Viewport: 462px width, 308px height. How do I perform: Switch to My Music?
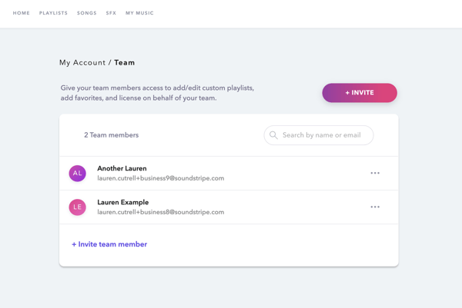coord(139,13)
